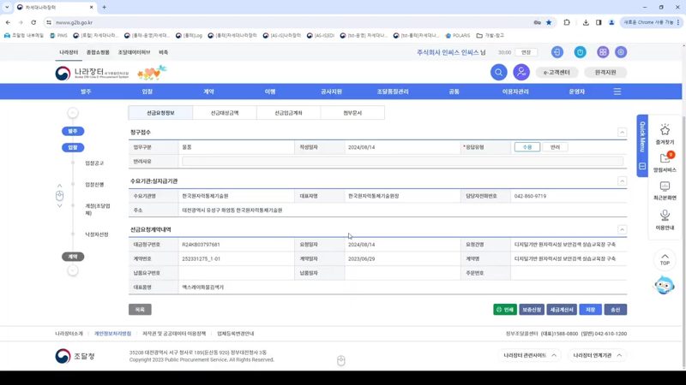Viewport: 686px width, 385px height.
Task: Open the purple user profile icon
Action: click(521, 72)
